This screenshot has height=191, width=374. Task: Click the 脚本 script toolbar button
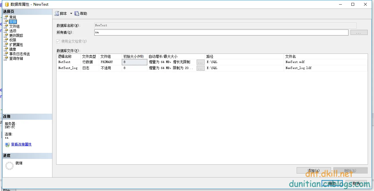coord(61,13)
